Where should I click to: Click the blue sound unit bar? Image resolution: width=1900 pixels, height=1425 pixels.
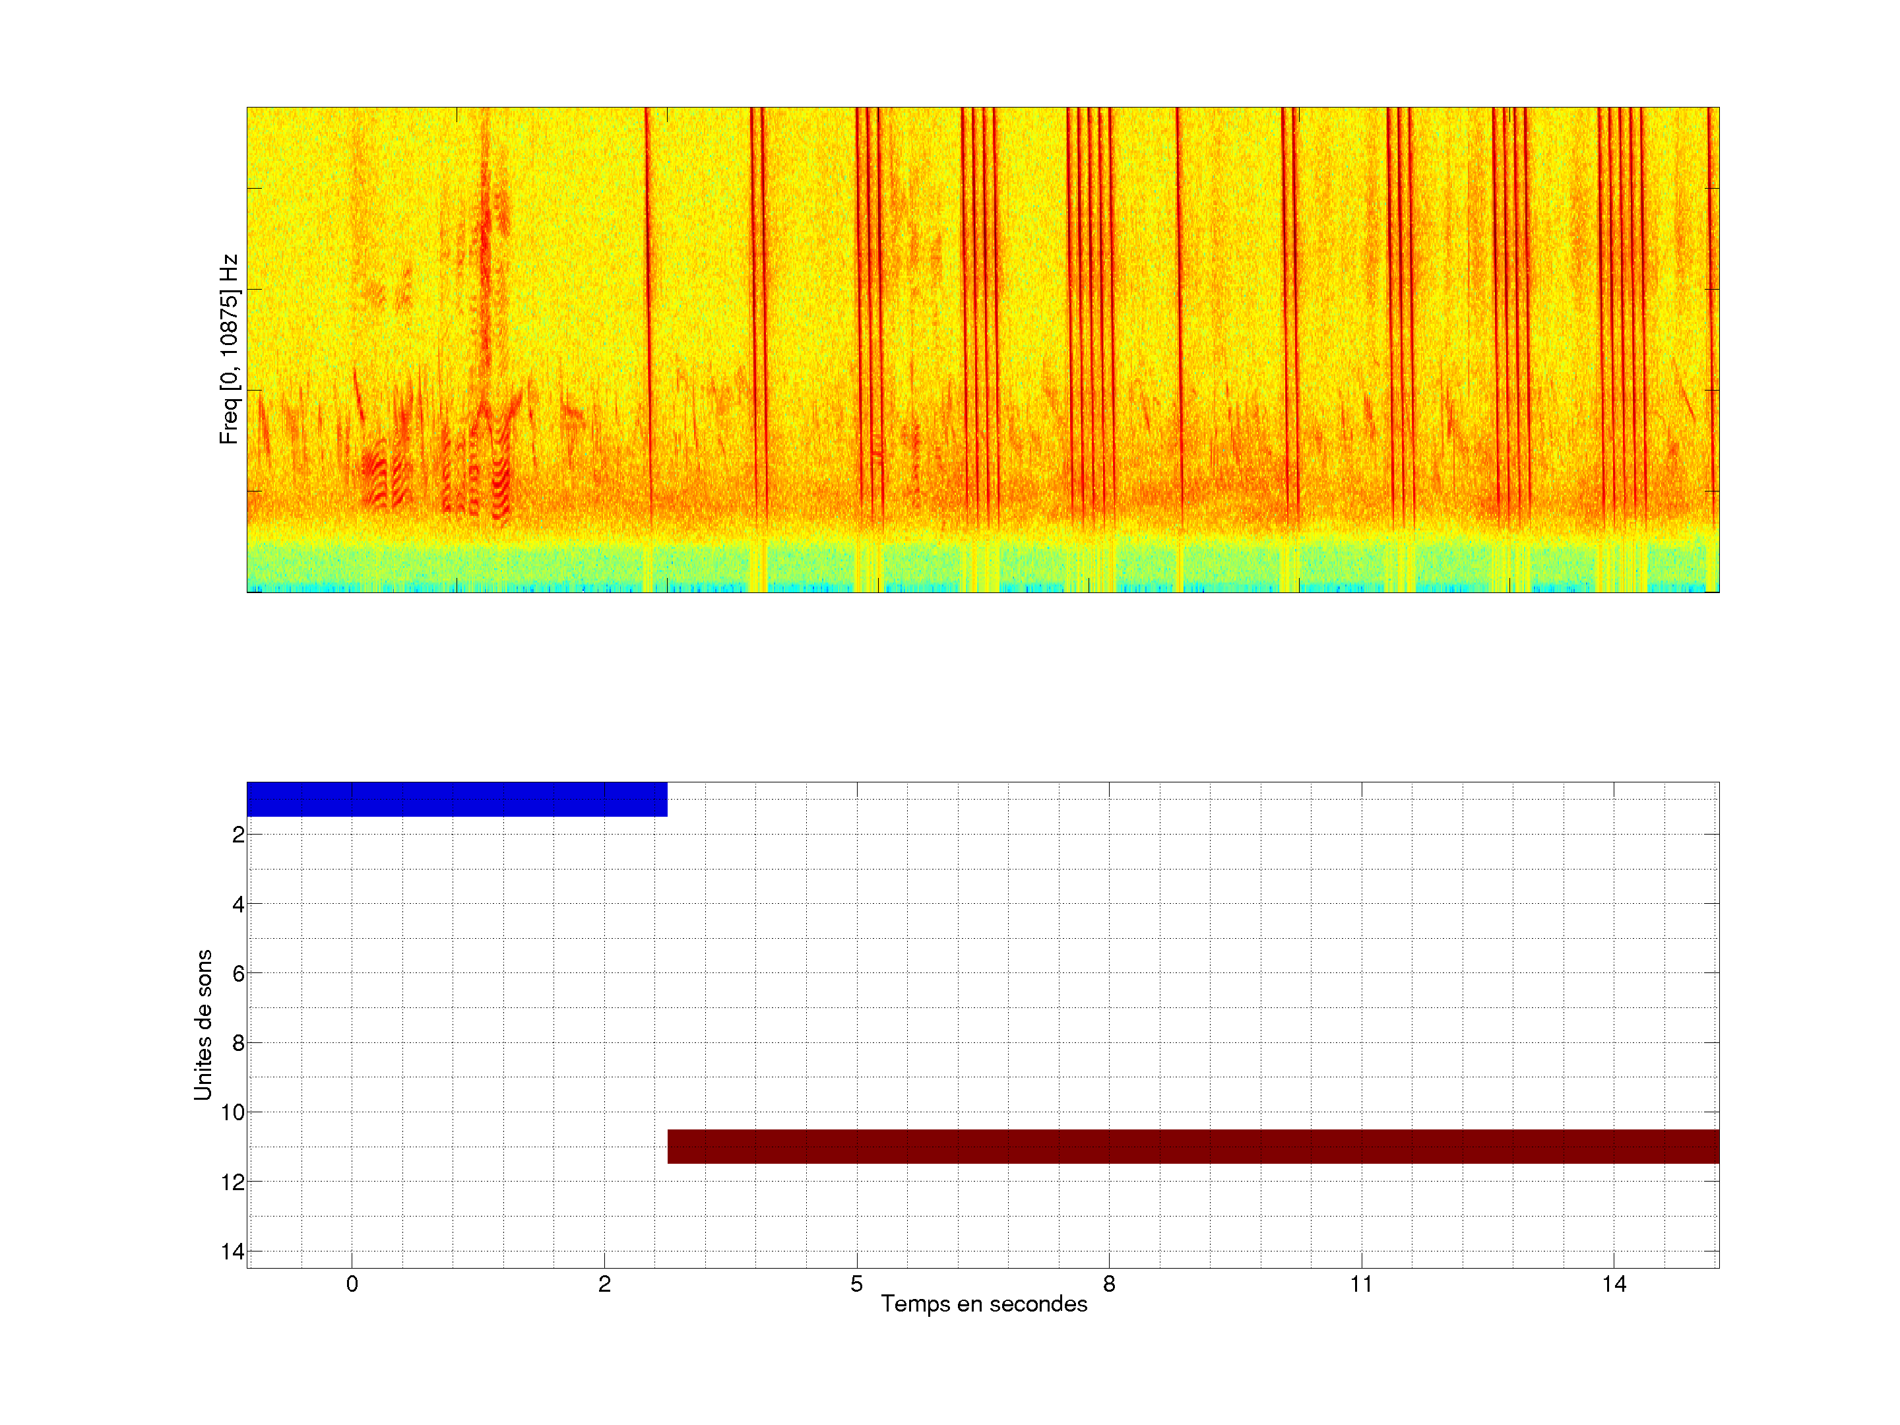[456, 799]
